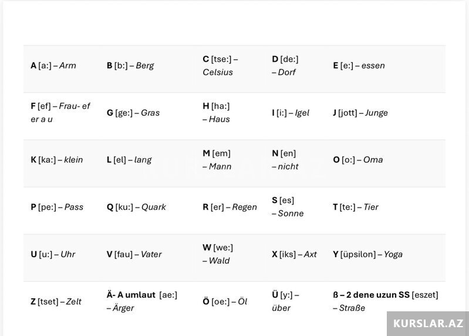The image size is (469, 336).
Task: Select the M cell with Mann
Action: [217, 160]
